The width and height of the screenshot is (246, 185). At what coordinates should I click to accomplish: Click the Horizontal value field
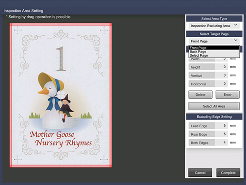pyautogui.click(x=221, y=84)
